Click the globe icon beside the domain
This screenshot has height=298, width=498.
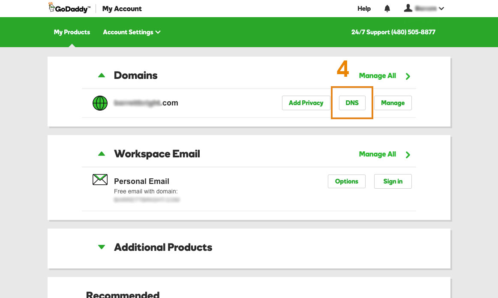click(100, 103)
